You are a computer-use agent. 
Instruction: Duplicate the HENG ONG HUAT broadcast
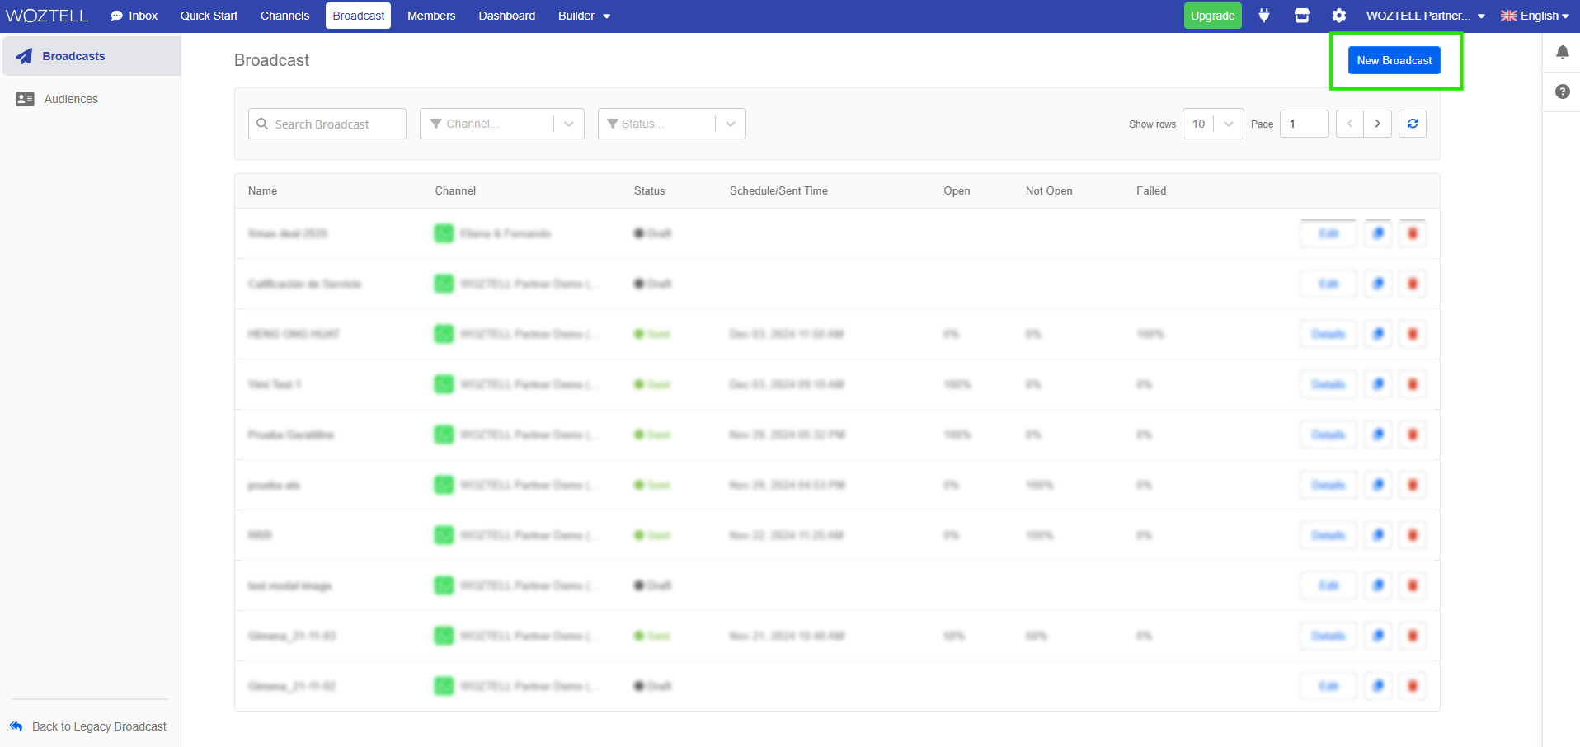[1378, 334]
